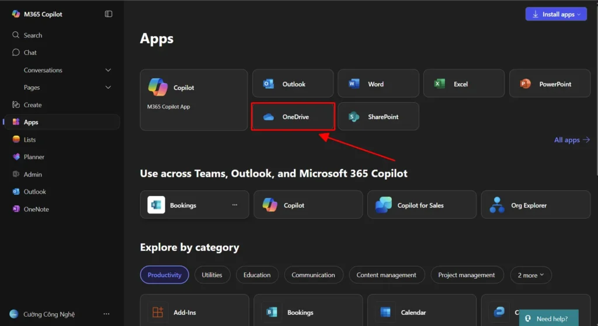This screenshot has height=326, width=598.
Task: Open Conversations in the sidebar
Action: pyautogui.click(x=43, y=70)
